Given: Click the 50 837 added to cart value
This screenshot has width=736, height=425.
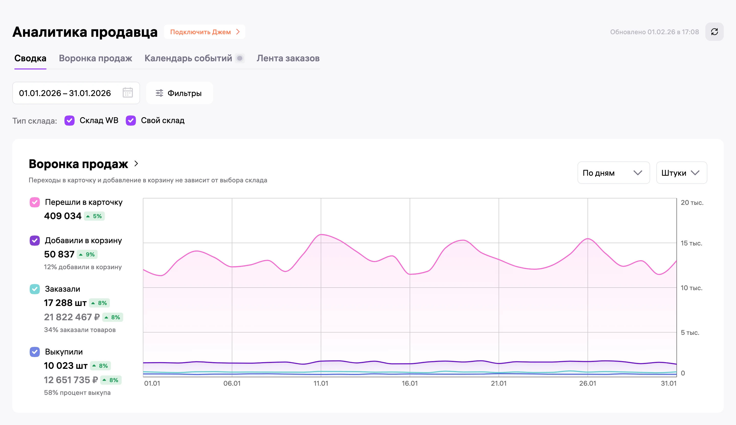Looking at the screenshot, I should click(x=59, y=254).
